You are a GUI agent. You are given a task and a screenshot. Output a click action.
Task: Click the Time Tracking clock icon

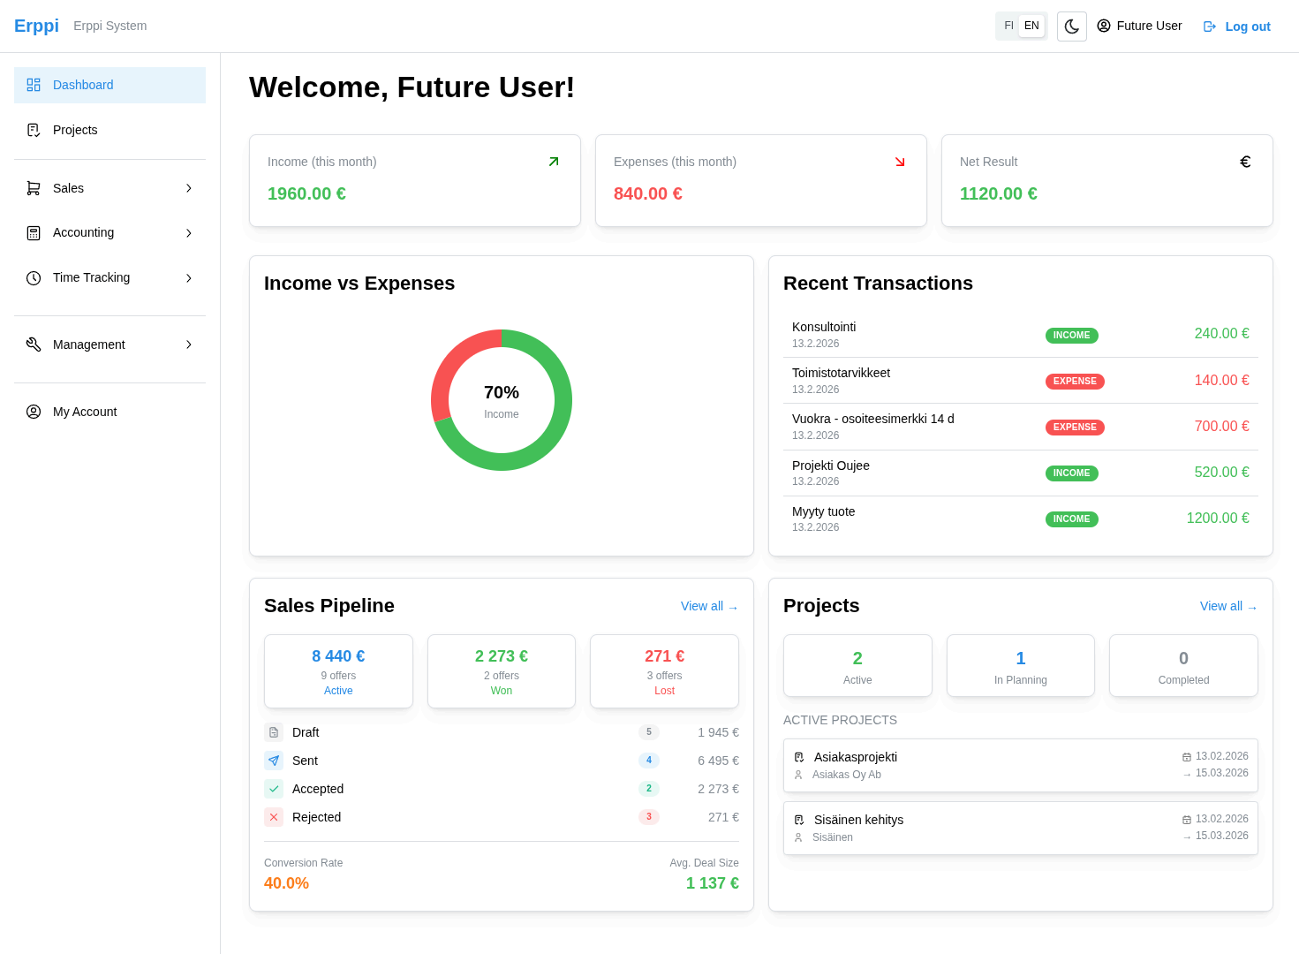[x=34, y=278]
